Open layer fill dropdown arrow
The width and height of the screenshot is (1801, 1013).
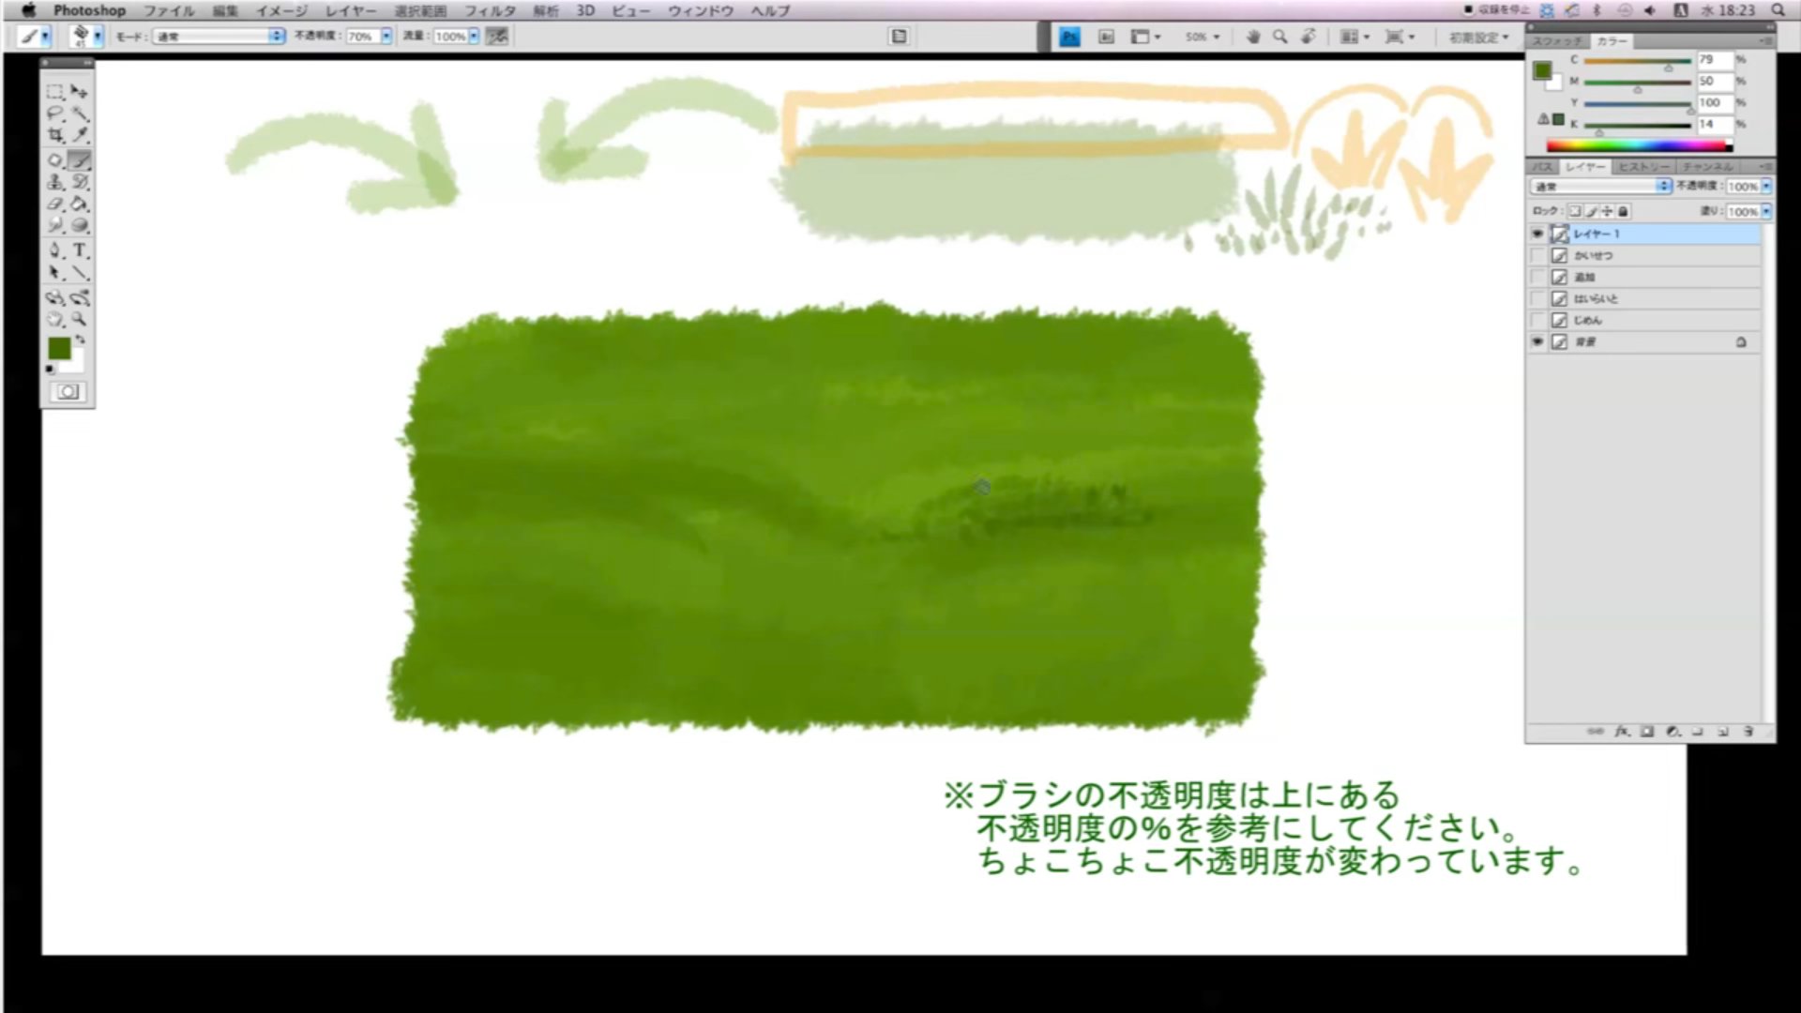1766,211
